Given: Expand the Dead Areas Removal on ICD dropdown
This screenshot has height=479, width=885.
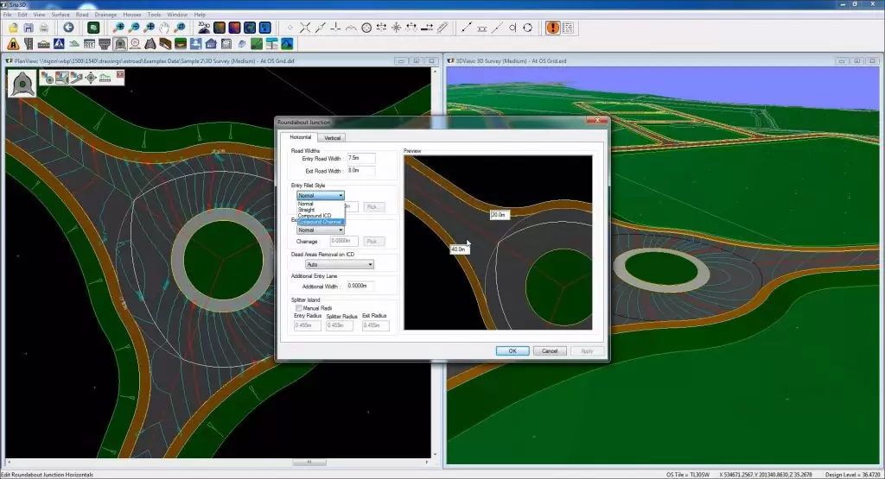Looking at the screenshot, I should pyautogui.click(x=334, y=264).
